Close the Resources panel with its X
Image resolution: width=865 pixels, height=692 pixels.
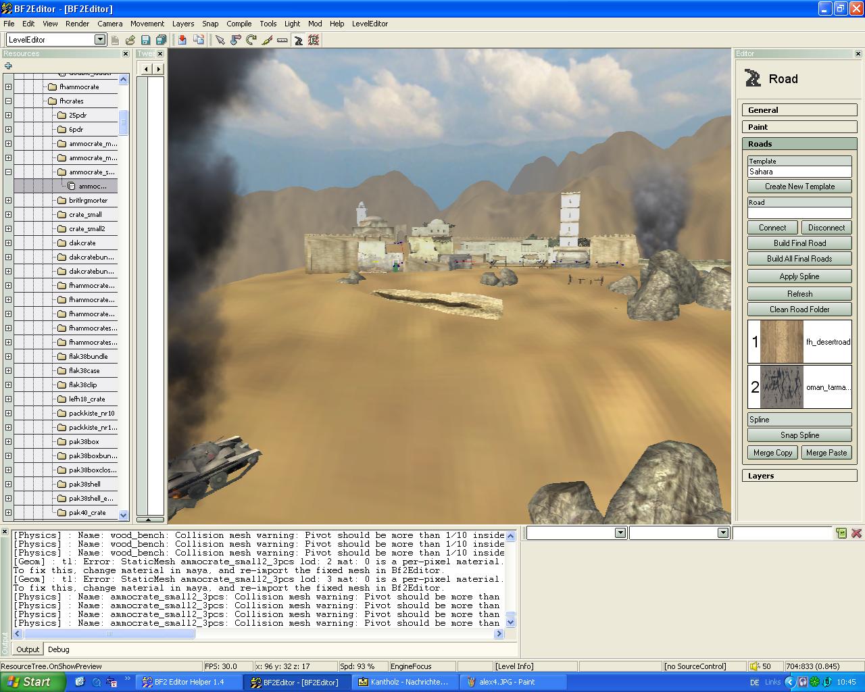[x=125, y=53]
